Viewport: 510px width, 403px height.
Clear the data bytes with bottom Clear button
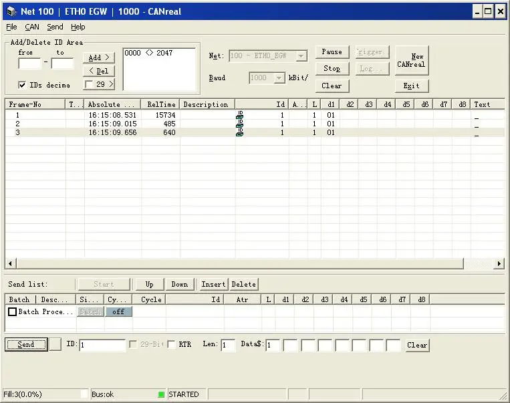click(417, 345)
